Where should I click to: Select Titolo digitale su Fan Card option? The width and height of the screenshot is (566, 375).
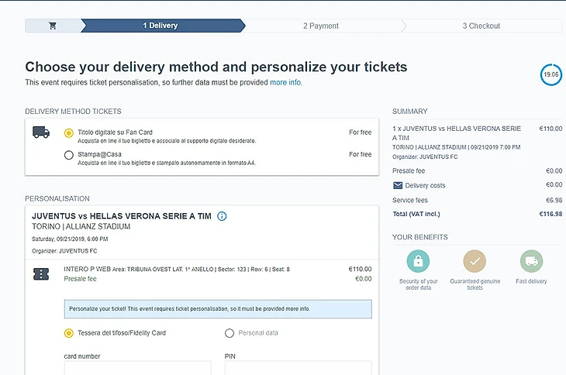click(69, 133)
